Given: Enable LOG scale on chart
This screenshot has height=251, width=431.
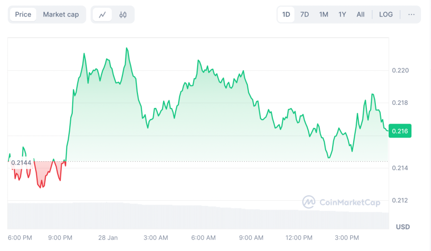Looking at the screenshot, I should click(x=386, y=15).
